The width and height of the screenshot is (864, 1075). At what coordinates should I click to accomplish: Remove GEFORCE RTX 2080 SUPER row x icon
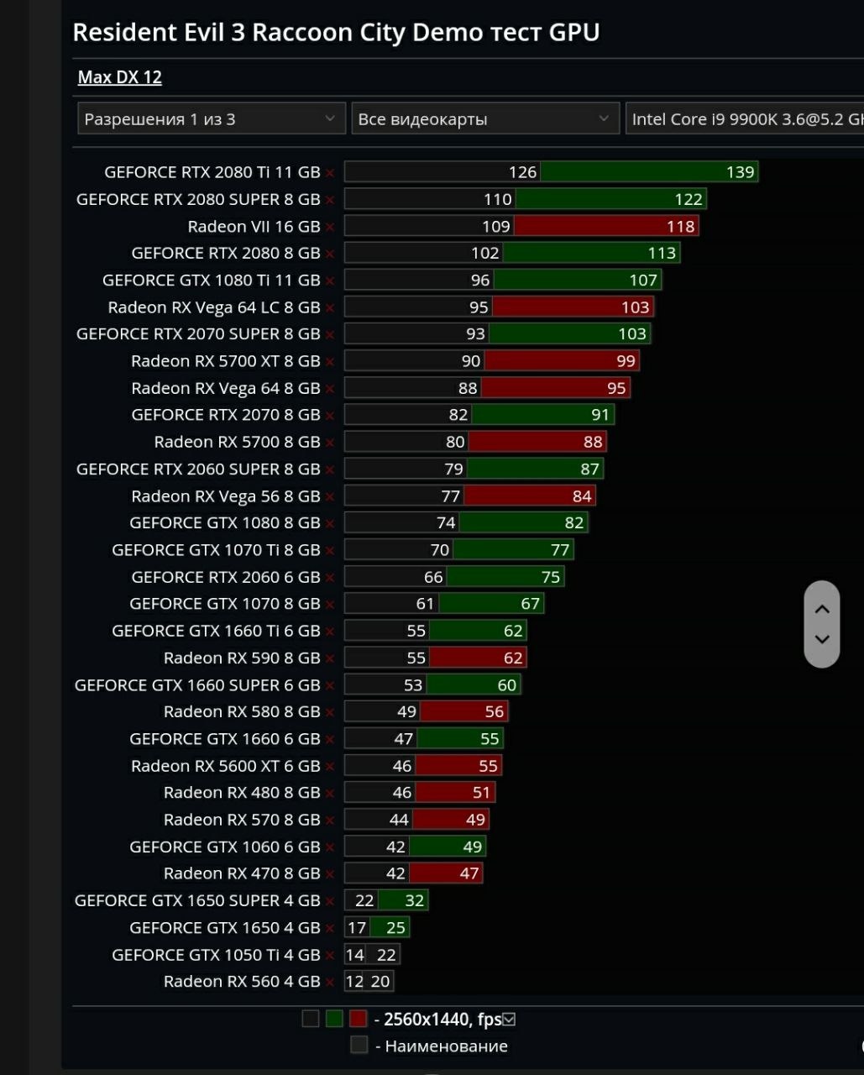tap(330, 200)
